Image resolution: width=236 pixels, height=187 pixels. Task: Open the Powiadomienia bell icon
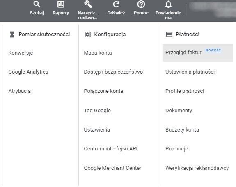[168, 4]
